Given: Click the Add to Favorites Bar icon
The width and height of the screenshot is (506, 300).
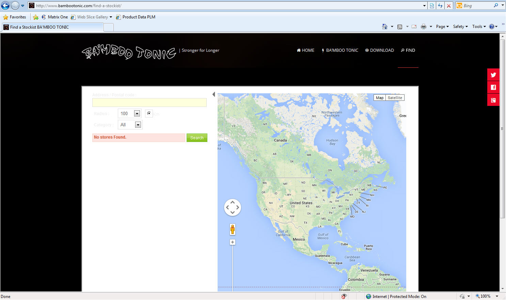Looking at the screenshot, I should tap(36, 17).
